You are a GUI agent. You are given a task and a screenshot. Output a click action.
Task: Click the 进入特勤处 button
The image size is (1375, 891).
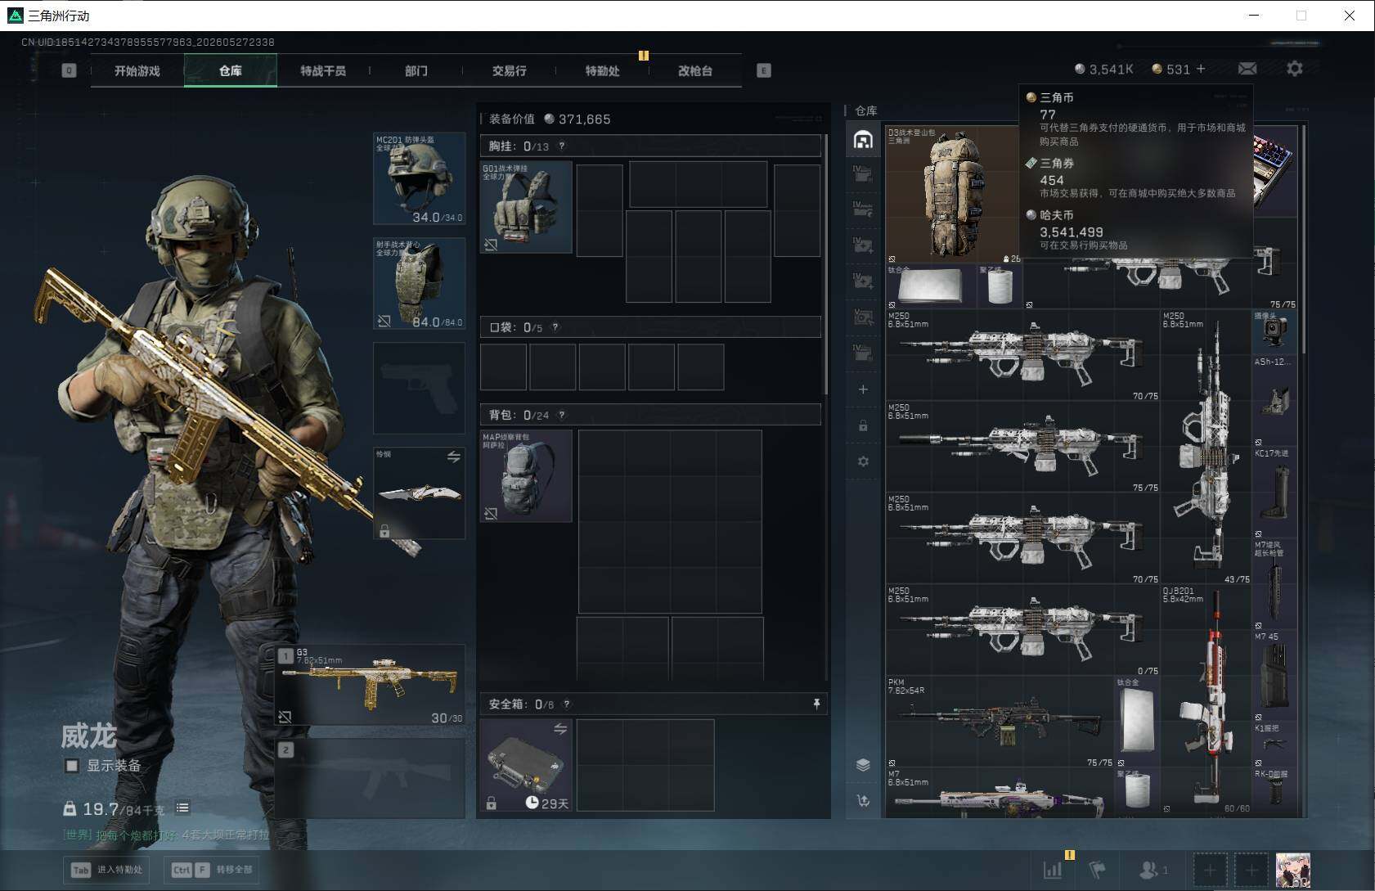[106, 869]
